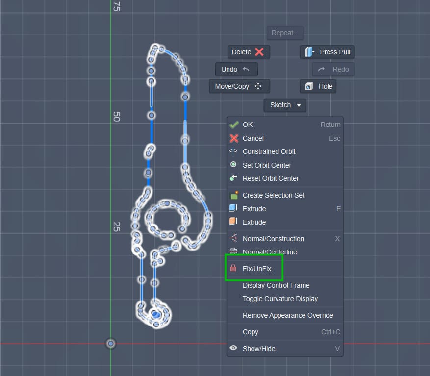
Task: Click the Reset Orbit Center icon
Action: tap(234, 178)
